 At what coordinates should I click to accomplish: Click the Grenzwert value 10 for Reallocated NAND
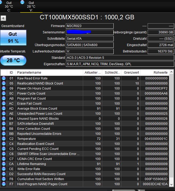click(137, 83)
